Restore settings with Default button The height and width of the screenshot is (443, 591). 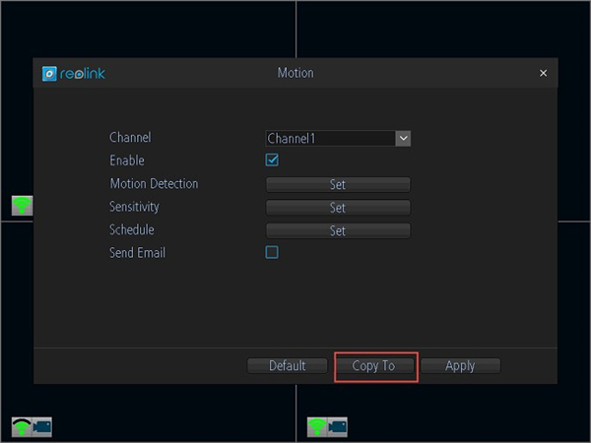click(x=288, y=366)
